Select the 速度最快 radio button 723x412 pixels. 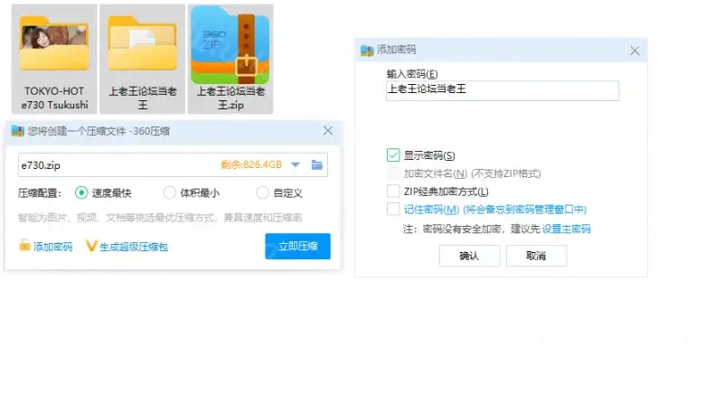coord(81,192)
